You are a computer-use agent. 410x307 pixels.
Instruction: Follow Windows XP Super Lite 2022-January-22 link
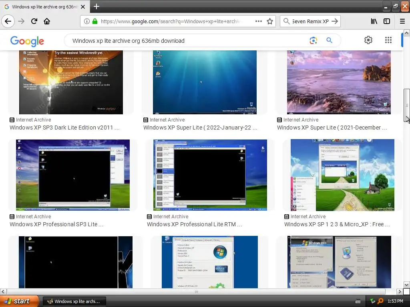pos(200,128)
